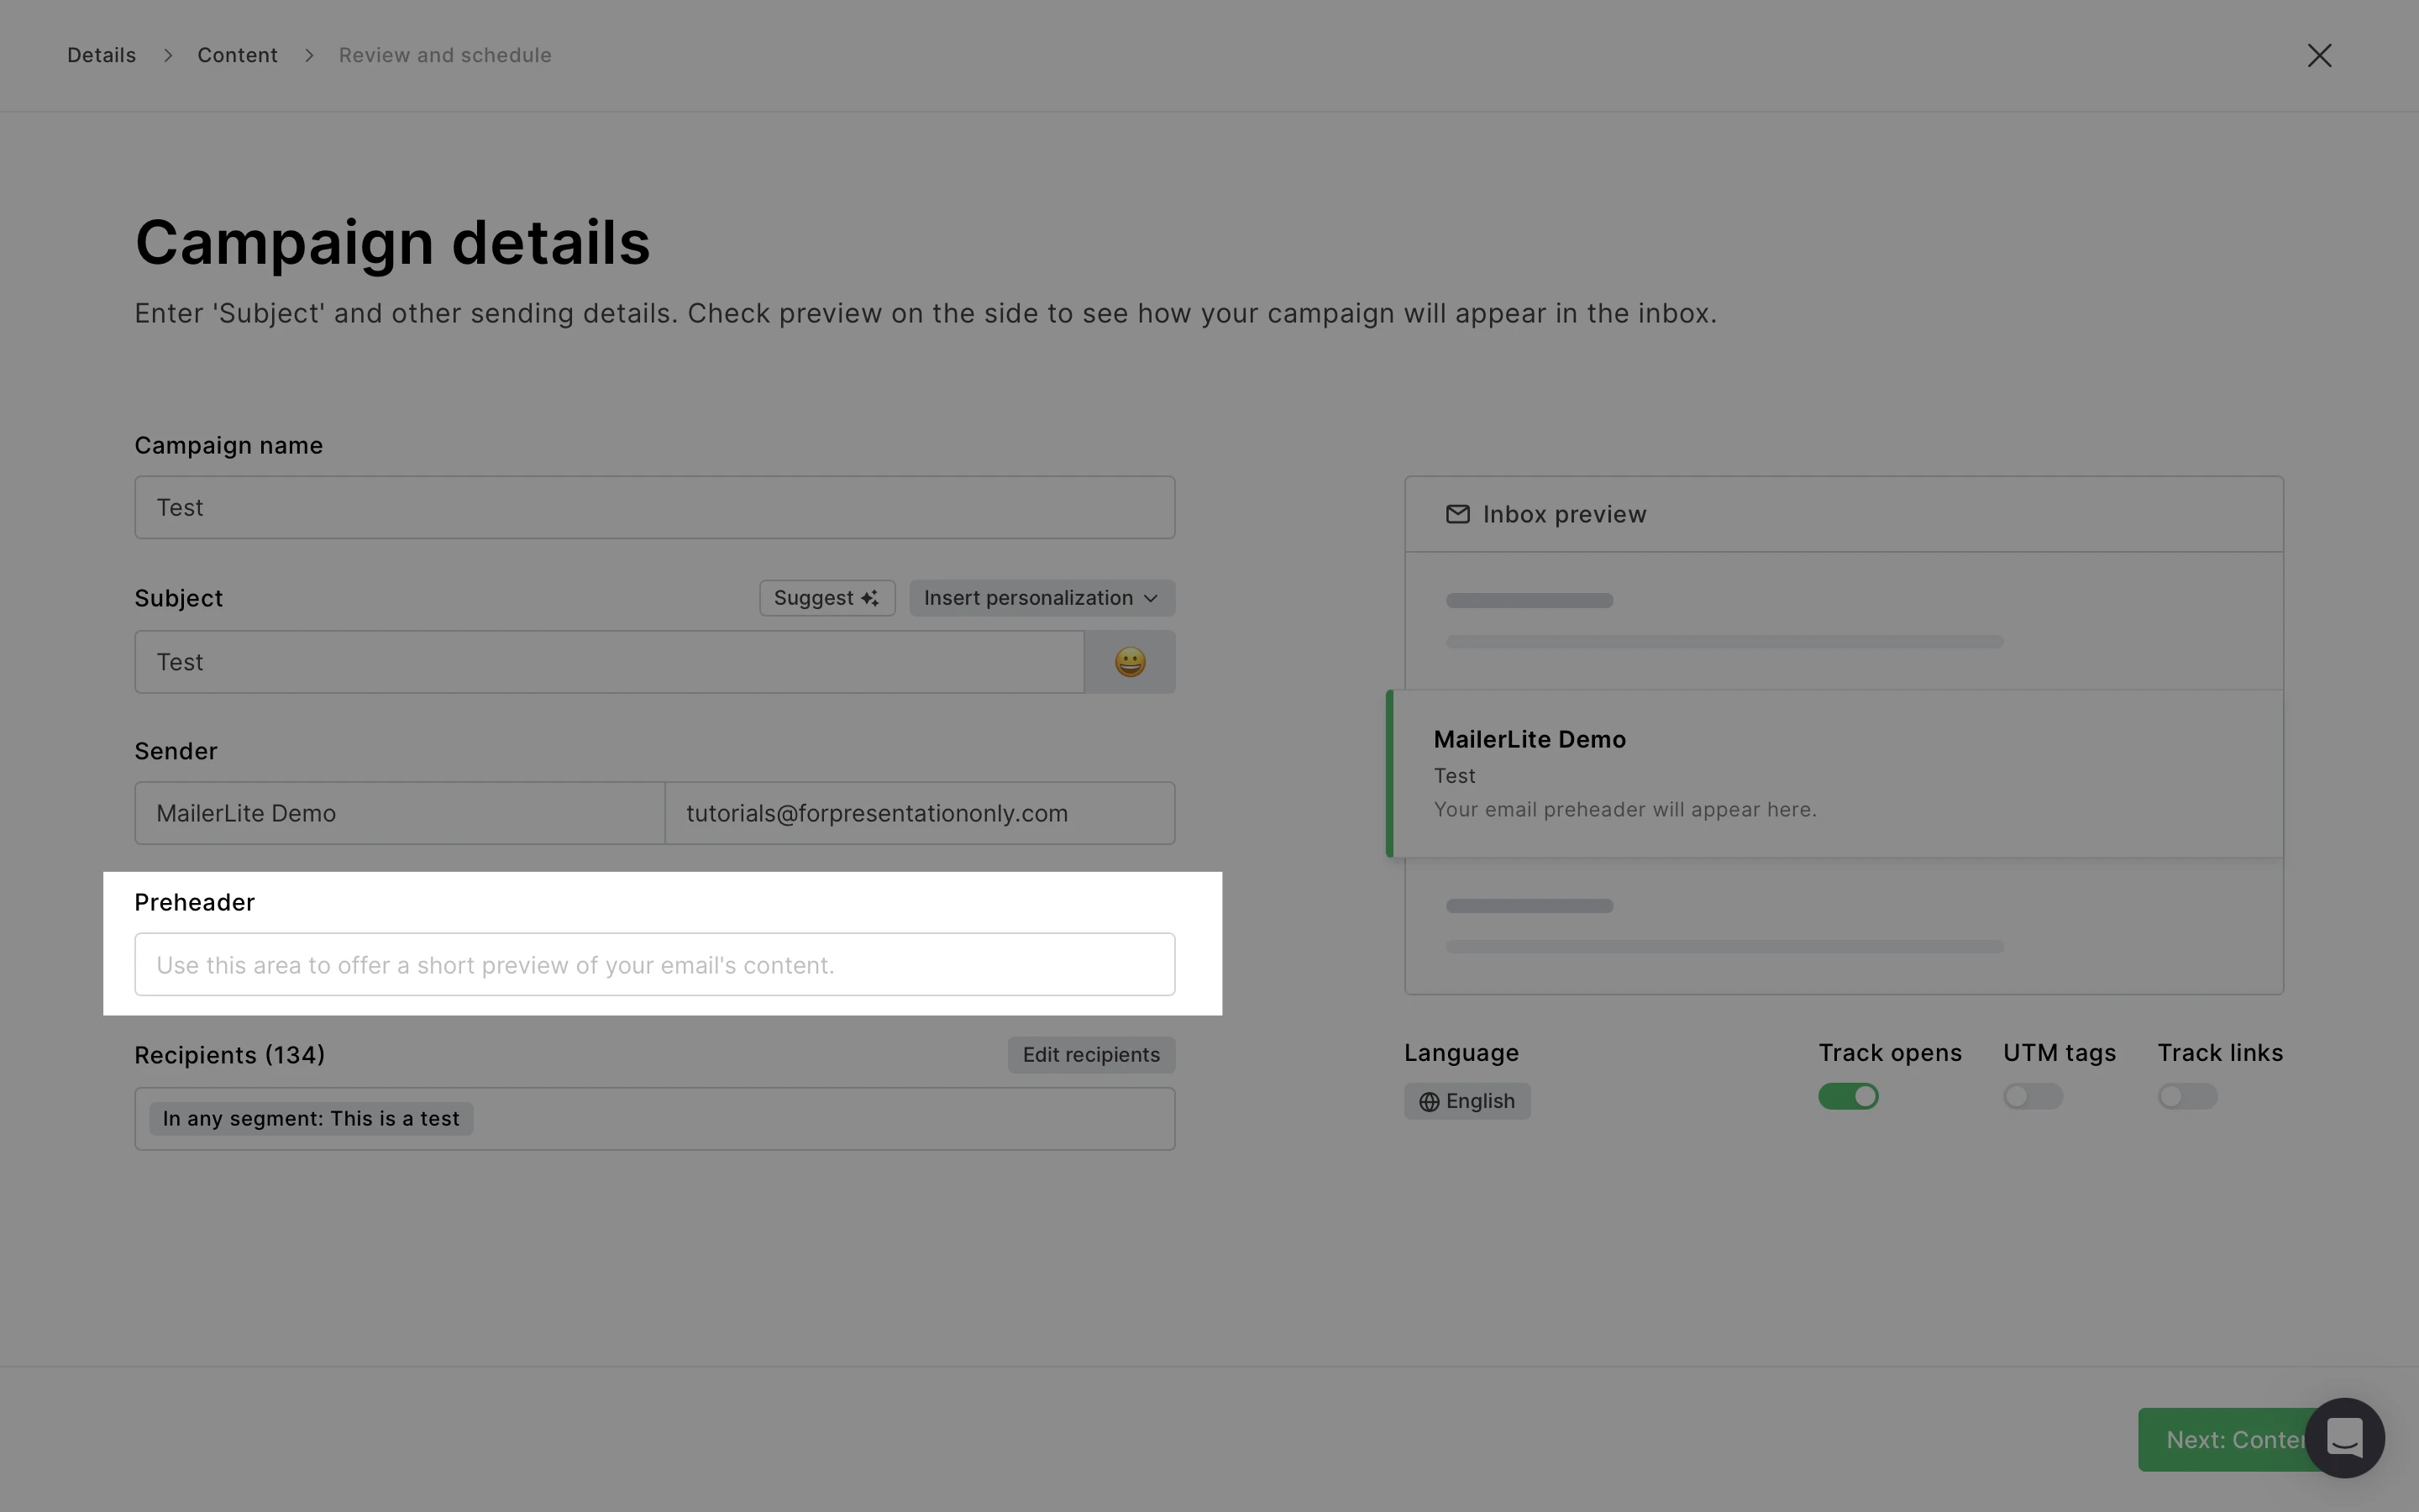Go to the Content breadcrumb step

[237, 56]
